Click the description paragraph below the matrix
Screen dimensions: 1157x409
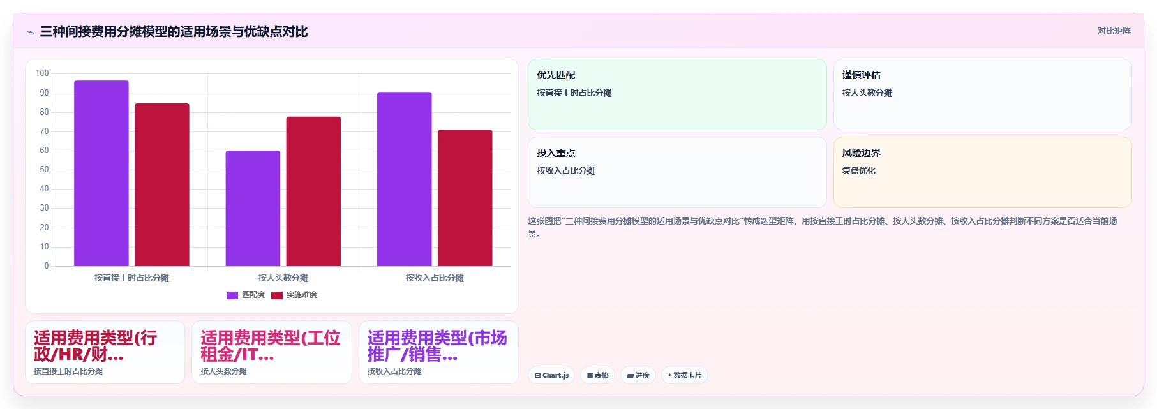(823, 227)
